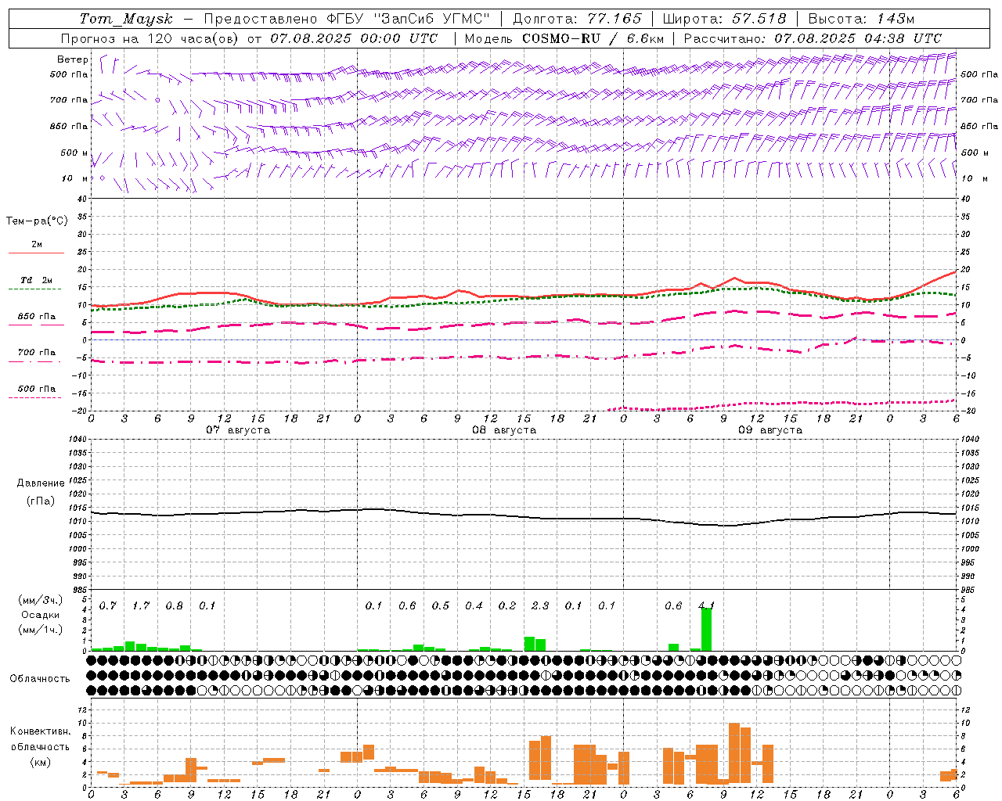Click the solid red 2м legend line sample
The image size is (1002, 801).
(36, 253)
